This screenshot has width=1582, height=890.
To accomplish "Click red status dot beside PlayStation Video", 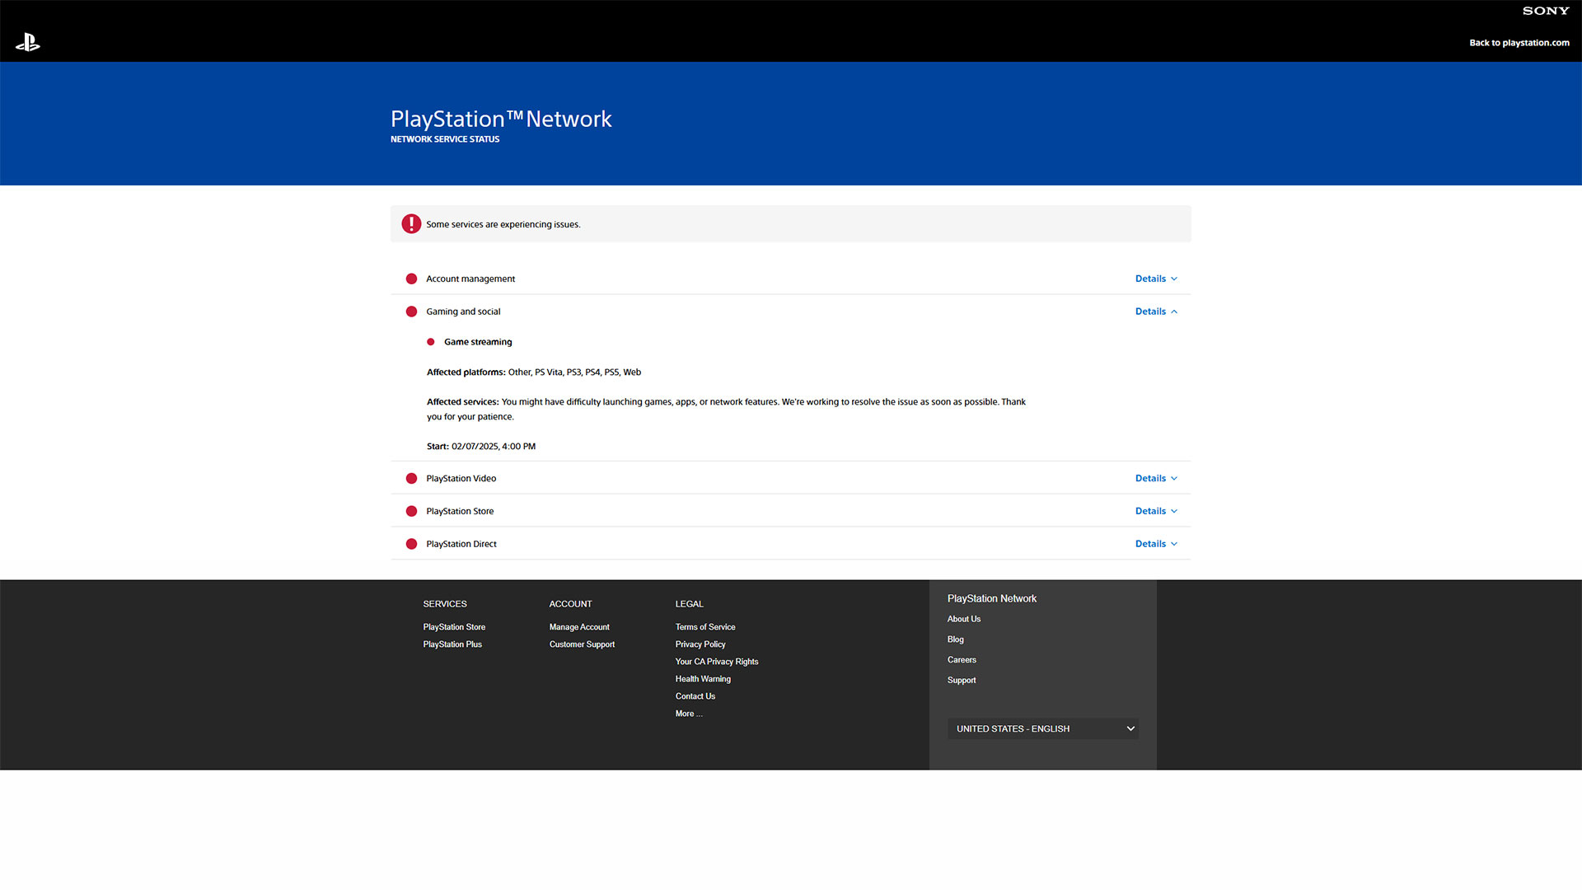I will point(411,478).
